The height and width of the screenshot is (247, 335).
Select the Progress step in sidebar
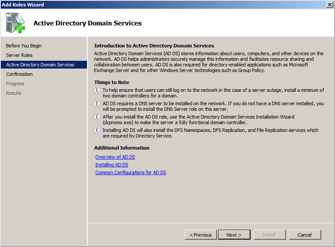(x=15, y=84)
